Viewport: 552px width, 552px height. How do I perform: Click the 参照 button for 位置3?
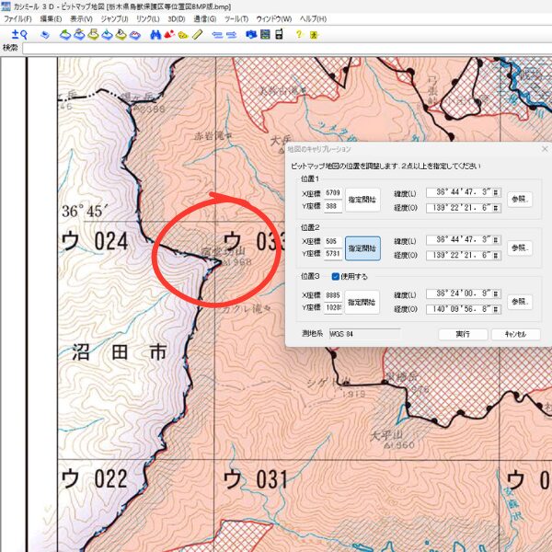click(x=521, y=302)
